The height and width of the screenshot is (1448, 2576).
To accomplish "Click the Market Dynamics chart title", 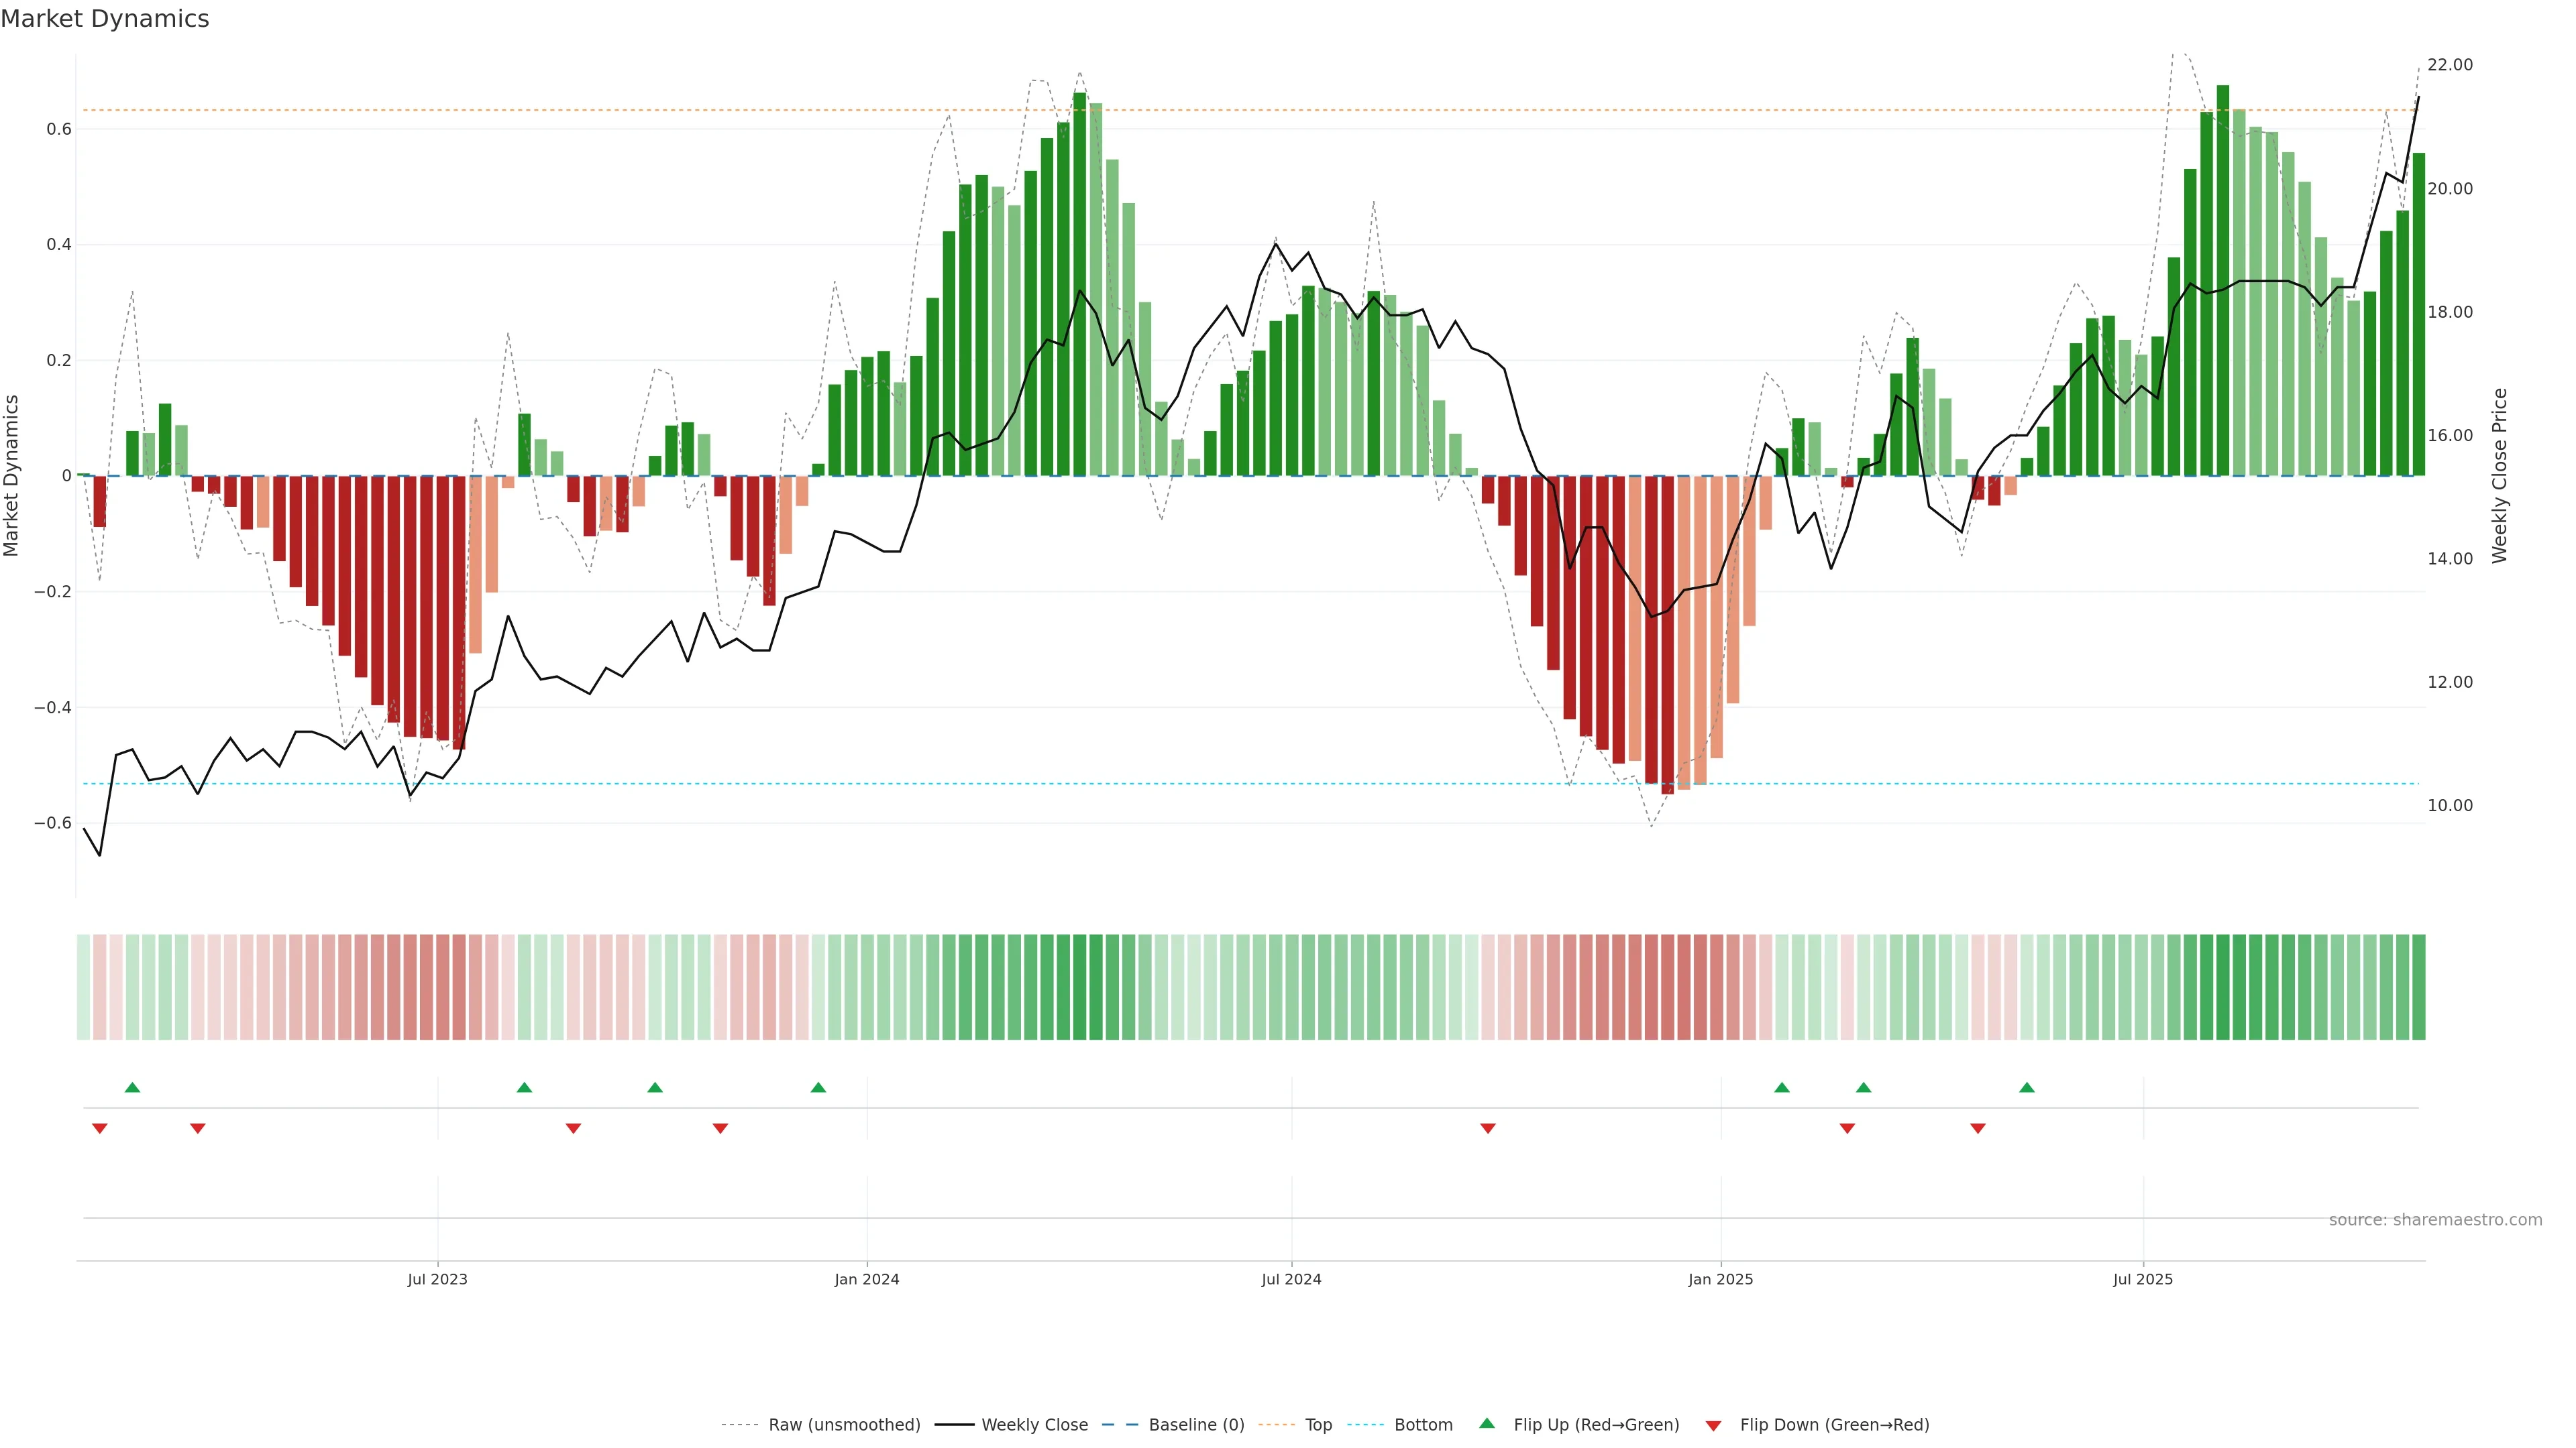I will [105, 19].
